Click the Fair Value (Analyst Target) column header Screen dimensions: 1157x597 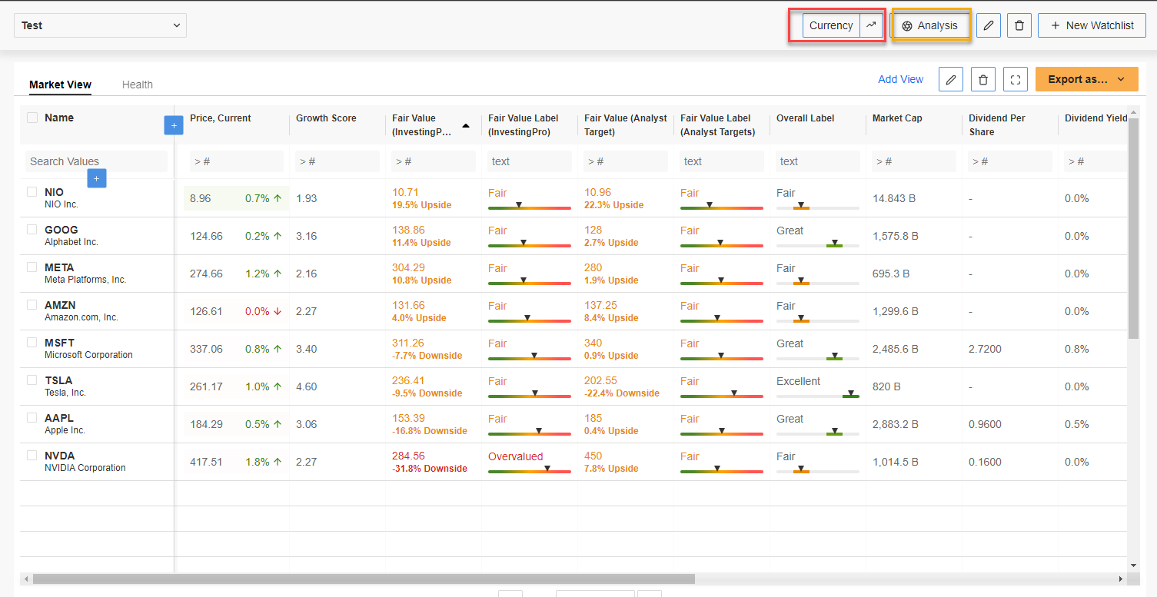[x=626, y=125]
